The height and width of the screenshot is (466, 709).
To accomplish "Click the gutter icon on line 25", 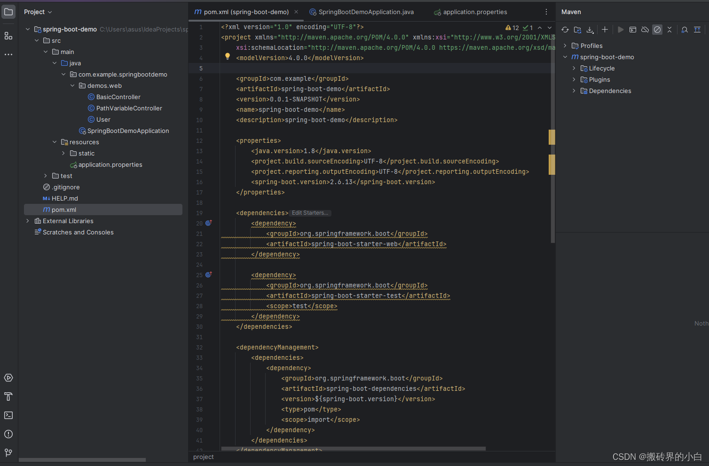I will pyautogui.click(x=209, y=275).
